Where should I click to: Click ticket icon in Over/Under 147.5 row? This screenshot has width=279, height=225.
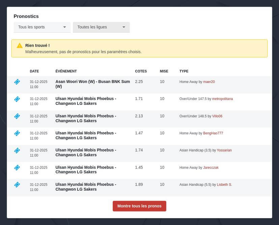[x=17, y=99]
